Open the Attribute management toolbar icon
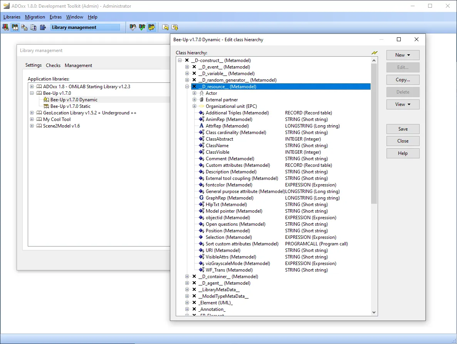This screenshot has height=344, width=457. (34, 27)
